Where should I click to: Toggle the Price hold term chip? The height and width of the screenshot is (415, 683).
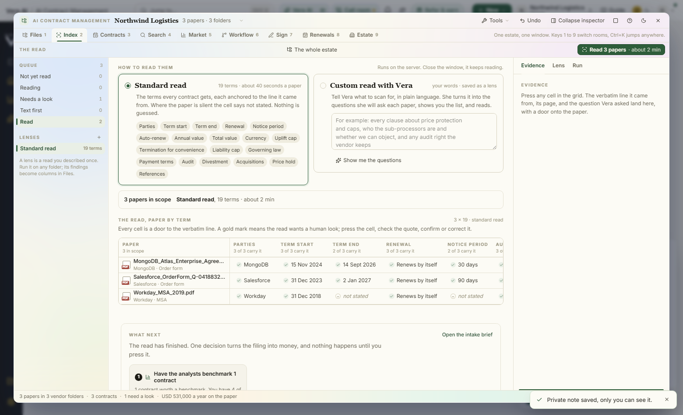(x=284, y=162)
